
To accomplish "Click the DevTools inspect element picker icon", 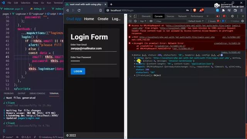I will tap(130, 16).
